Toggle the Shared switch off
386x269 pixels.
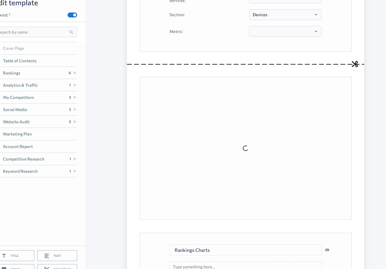coord(72,15)
